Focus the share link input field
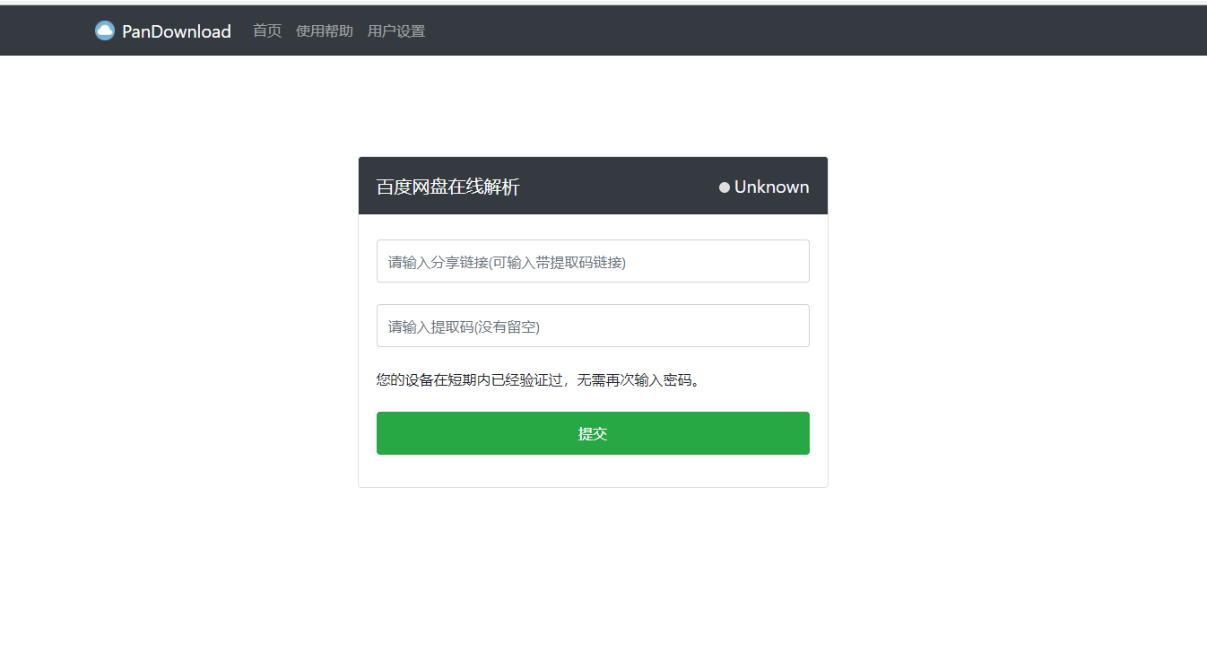1207x670 pixels. point(593,261)
